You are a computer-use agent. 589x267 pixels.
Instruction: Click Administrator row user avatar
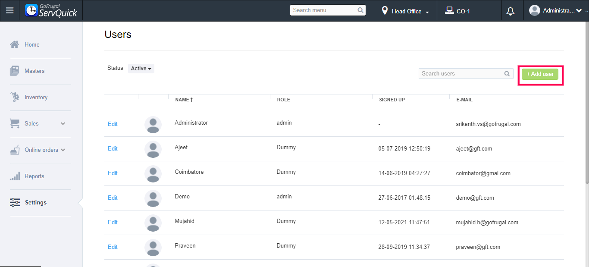tap(153, 125)
